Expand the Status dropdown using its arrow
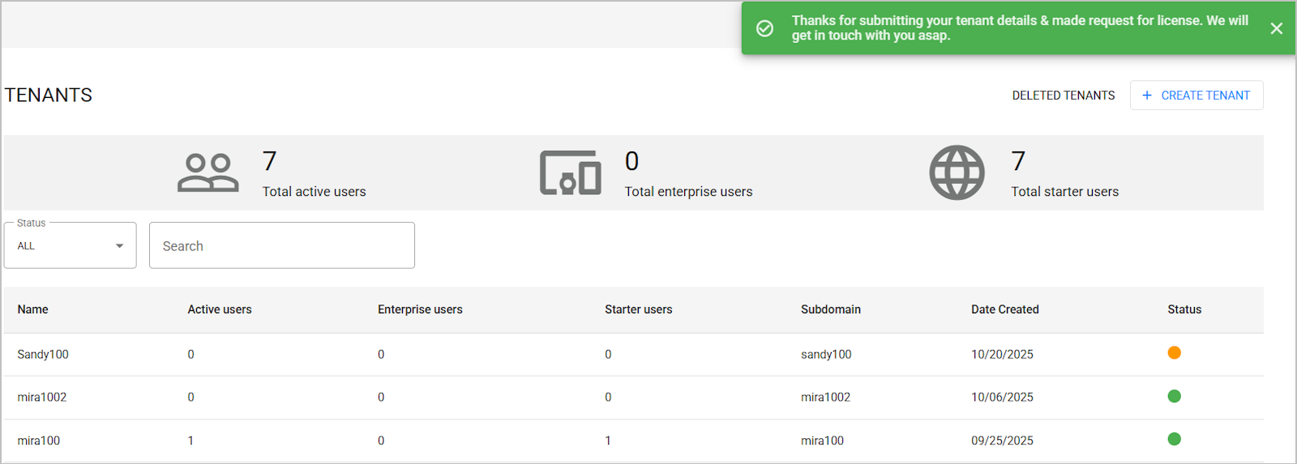Image resolution: width=1297 pixels, height=464 pixels. tap(119, 246)
